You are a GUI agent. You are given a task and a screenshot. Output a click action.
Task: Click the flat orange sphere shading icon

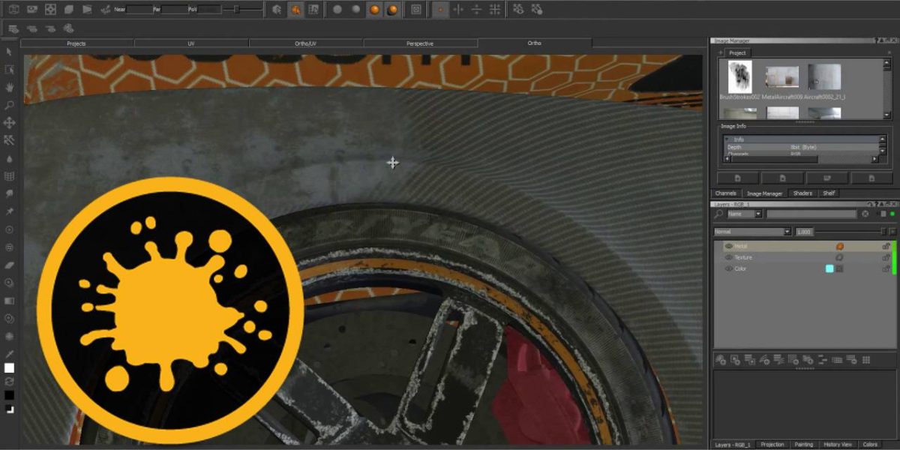pyautogui.click(x=373, y=10)
